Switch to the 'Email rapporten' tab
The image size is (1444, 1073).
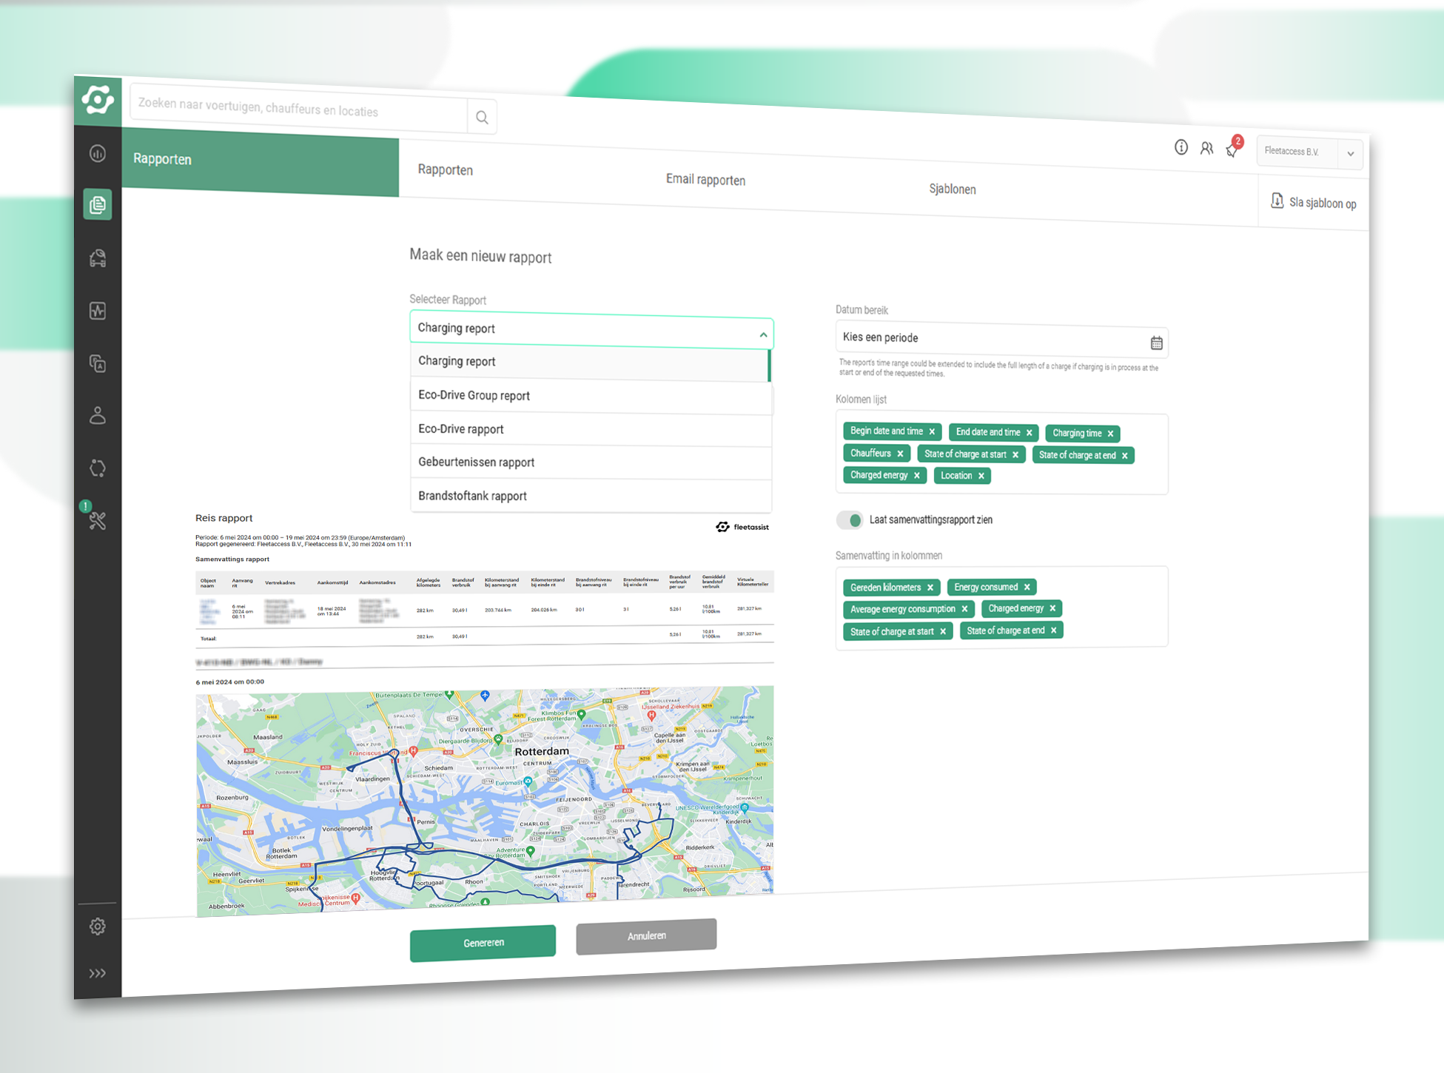(x=705, y=180)
